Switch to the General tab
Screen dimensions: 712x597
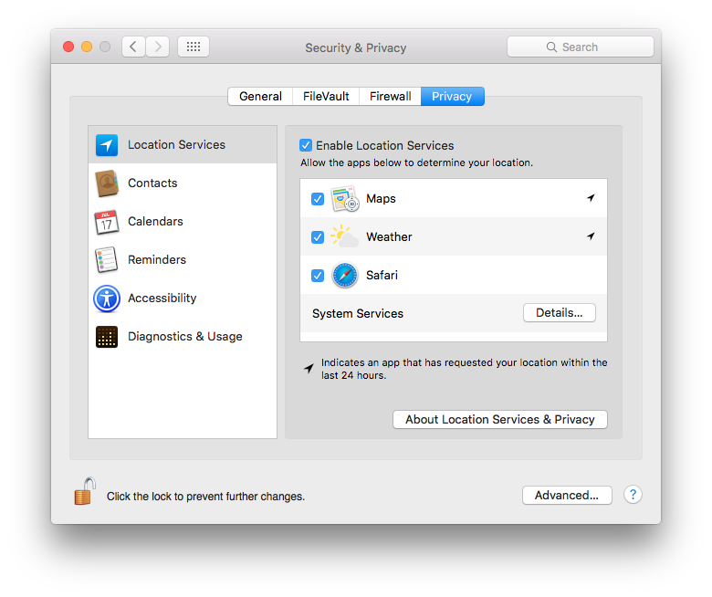260,96
